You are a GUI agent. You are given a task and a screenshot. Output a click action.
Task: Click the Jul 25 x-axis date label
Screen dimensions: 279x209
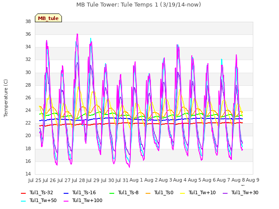coord(35,180)
